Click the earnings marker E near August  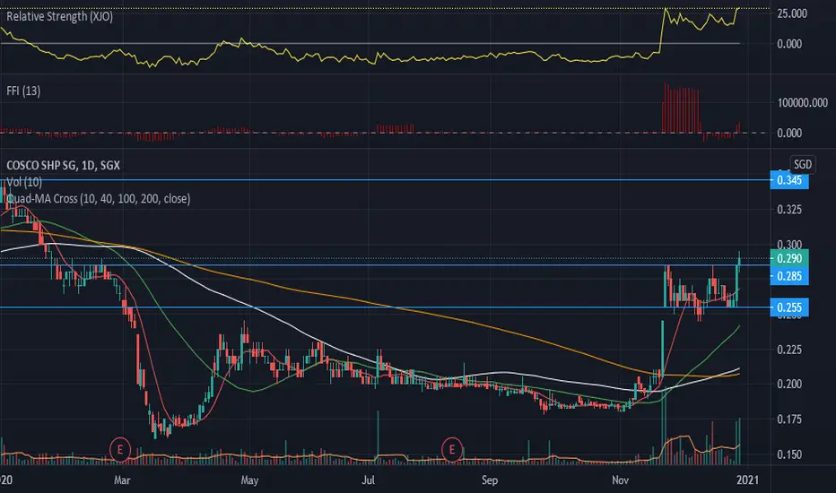coord(451,450)
